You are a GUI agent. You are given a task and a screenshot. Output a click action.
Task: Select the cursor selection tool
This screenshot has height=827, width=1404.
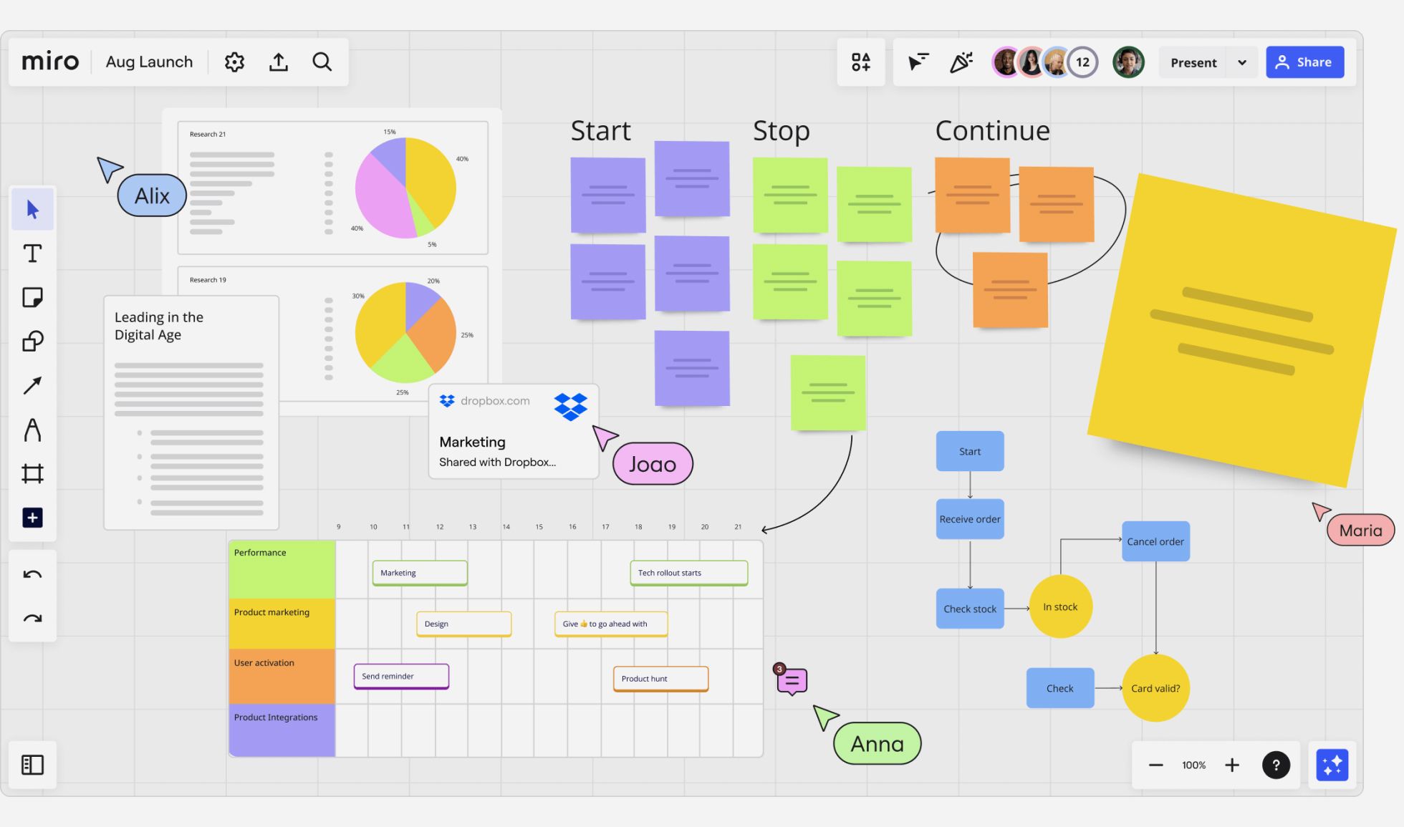coord(32,209)
